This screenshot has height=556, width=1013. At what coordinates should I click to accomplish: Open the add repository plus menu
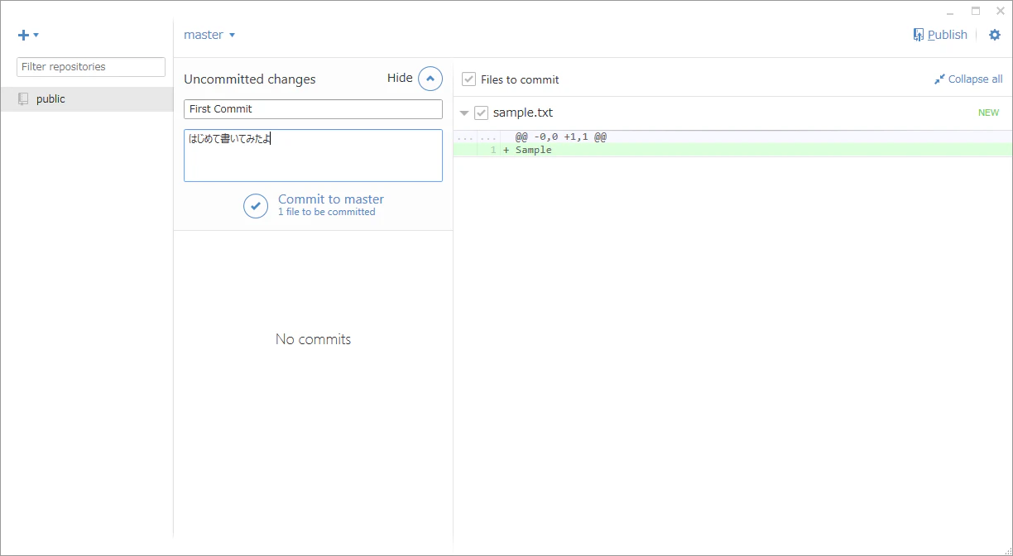(28, 35)
